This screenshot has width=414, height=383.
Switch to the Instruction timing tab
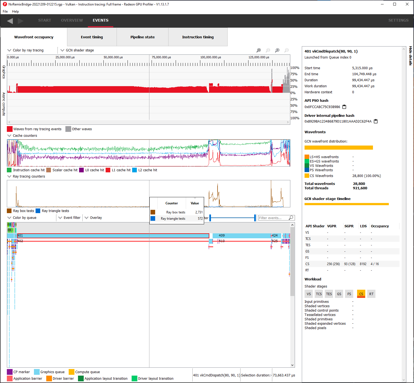[x=198, y=37]
